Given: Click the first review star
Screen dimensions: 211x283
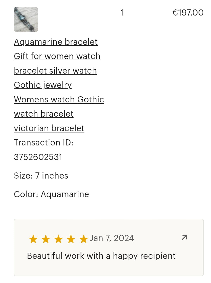Looking at the screenshot, I should pyautogui.click(x=33, y=239).
